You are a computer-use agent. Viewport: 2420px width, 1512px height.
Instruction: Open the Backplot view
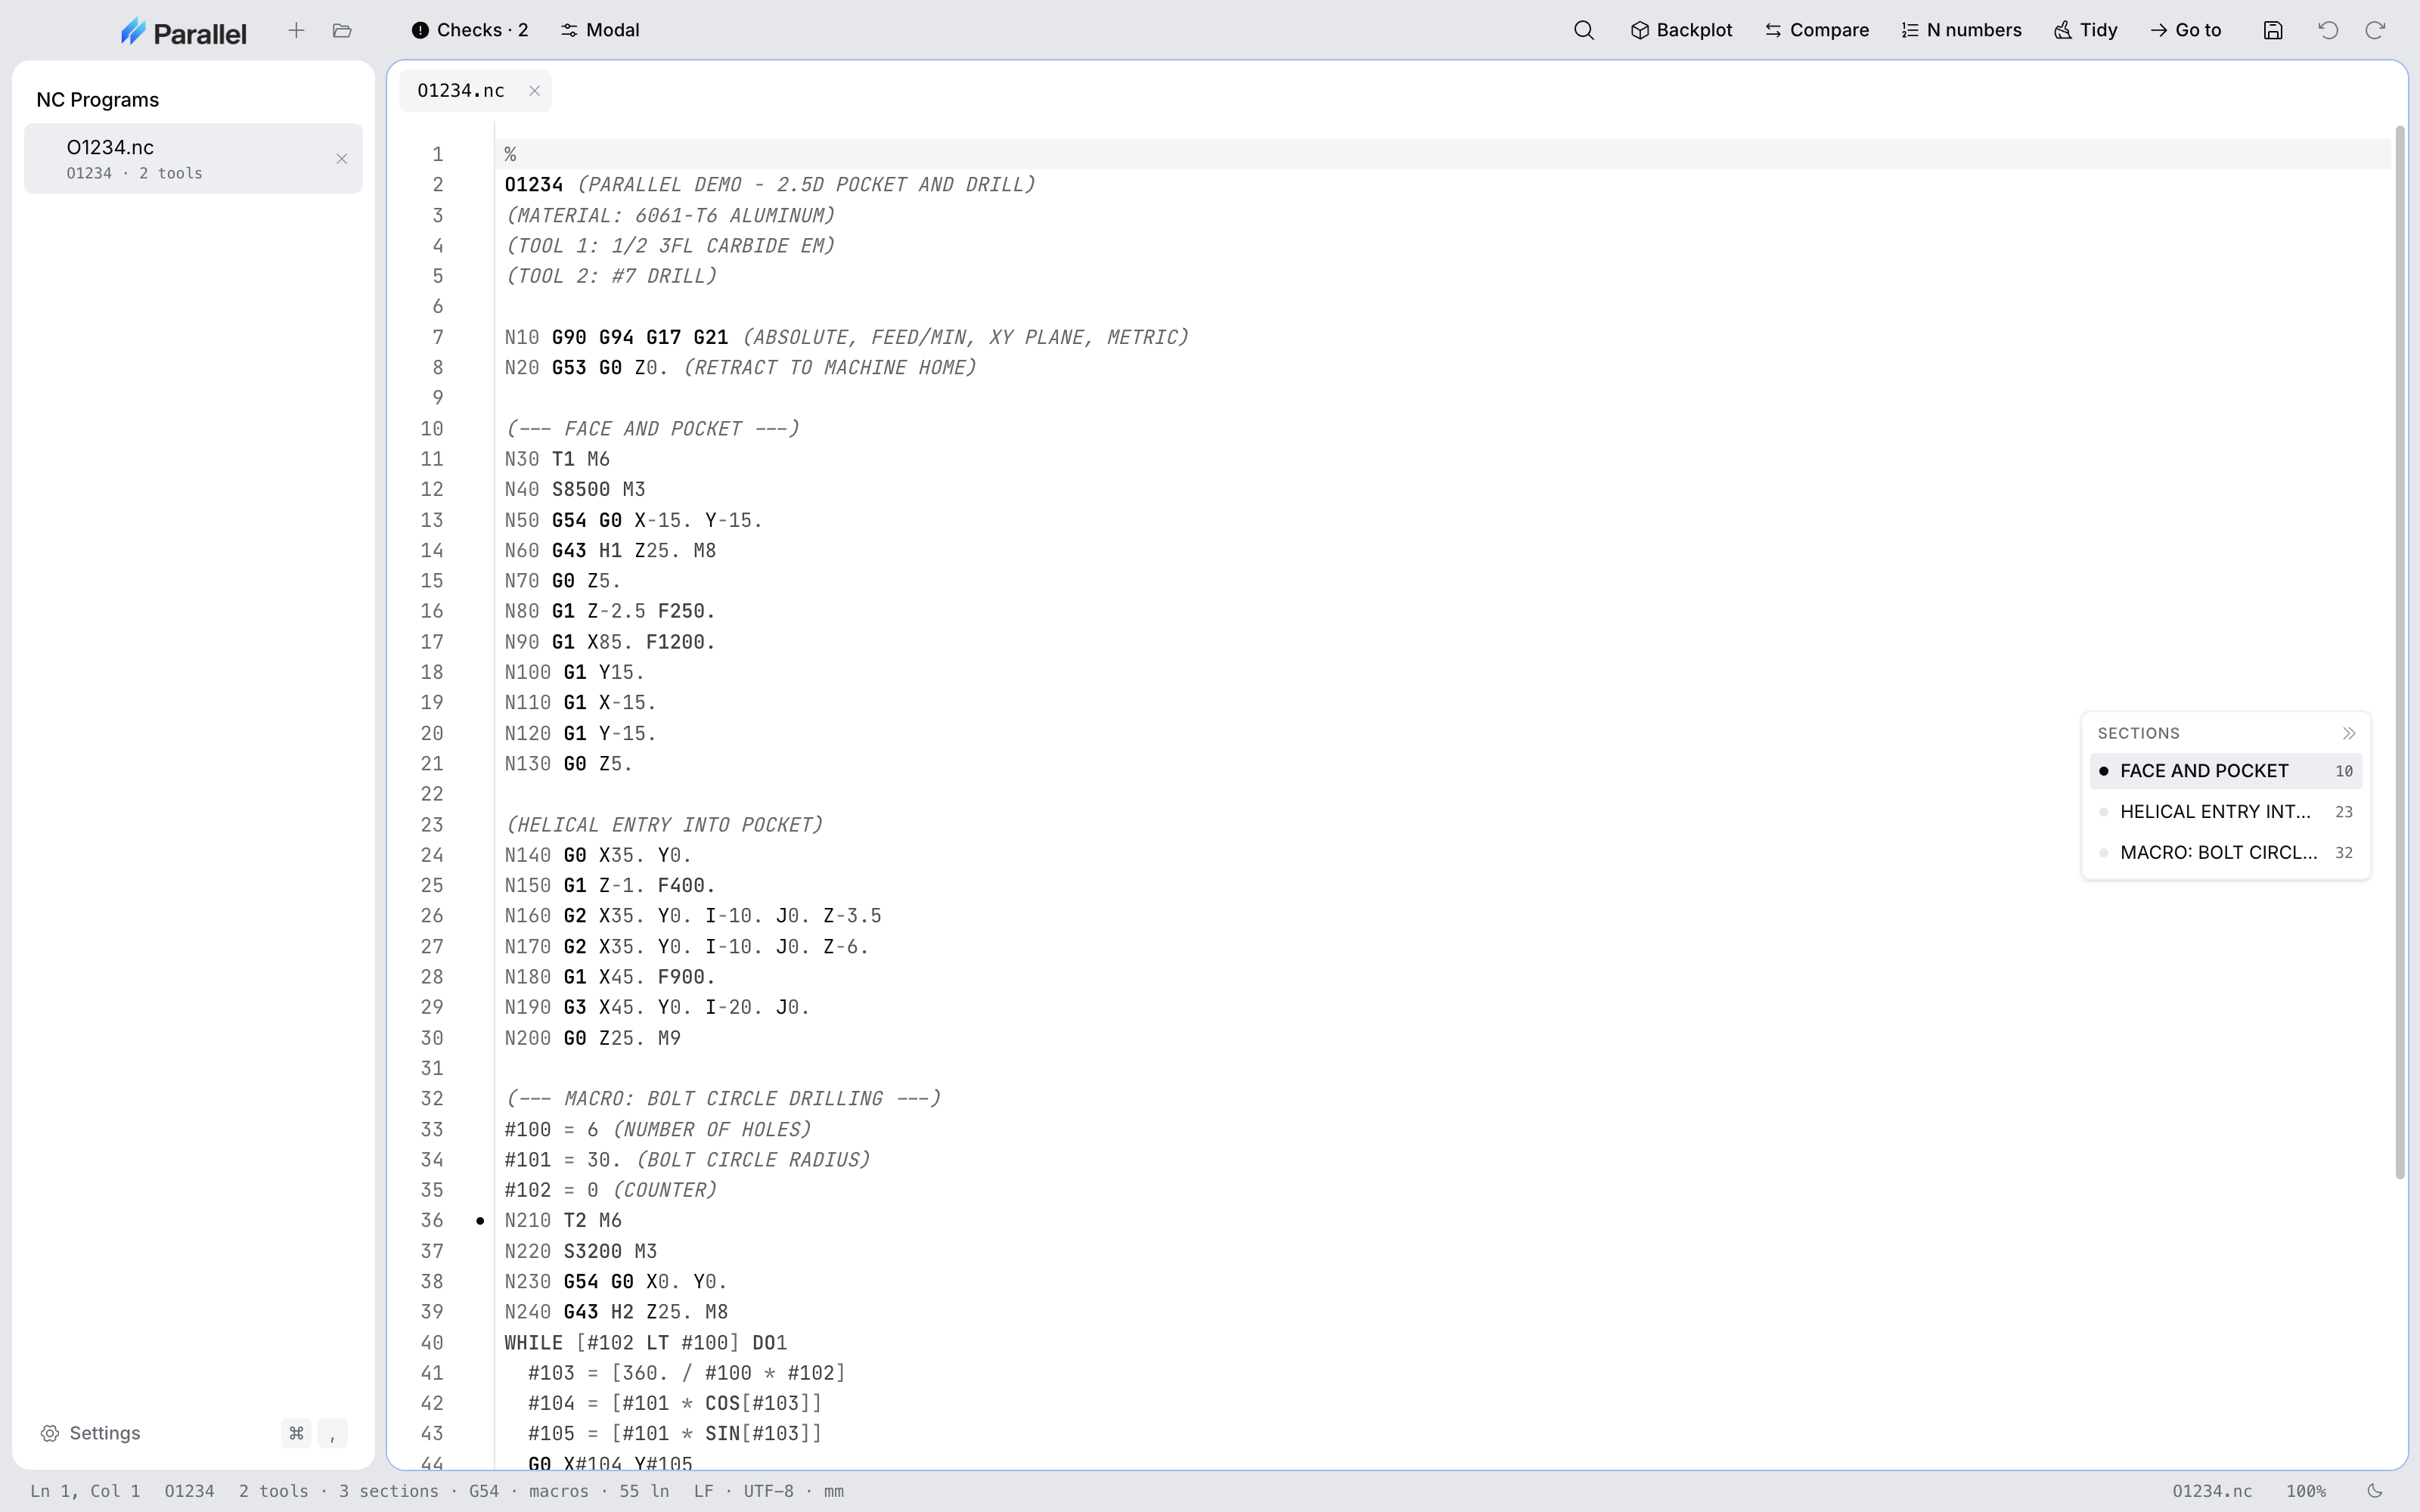pyautogui.click(x=1681, y=30)
